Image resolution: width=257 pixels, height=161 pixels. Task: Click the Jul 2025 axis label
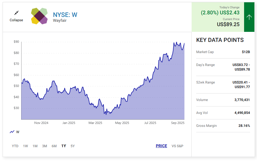tap(150, 123)
